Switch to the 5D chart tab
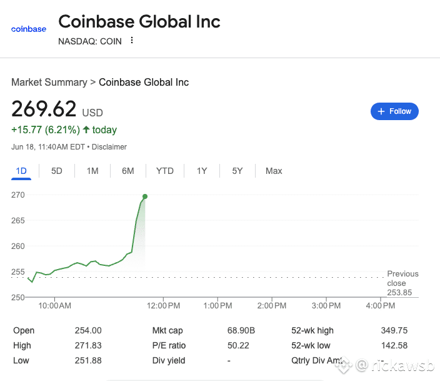 click(57, 171)
